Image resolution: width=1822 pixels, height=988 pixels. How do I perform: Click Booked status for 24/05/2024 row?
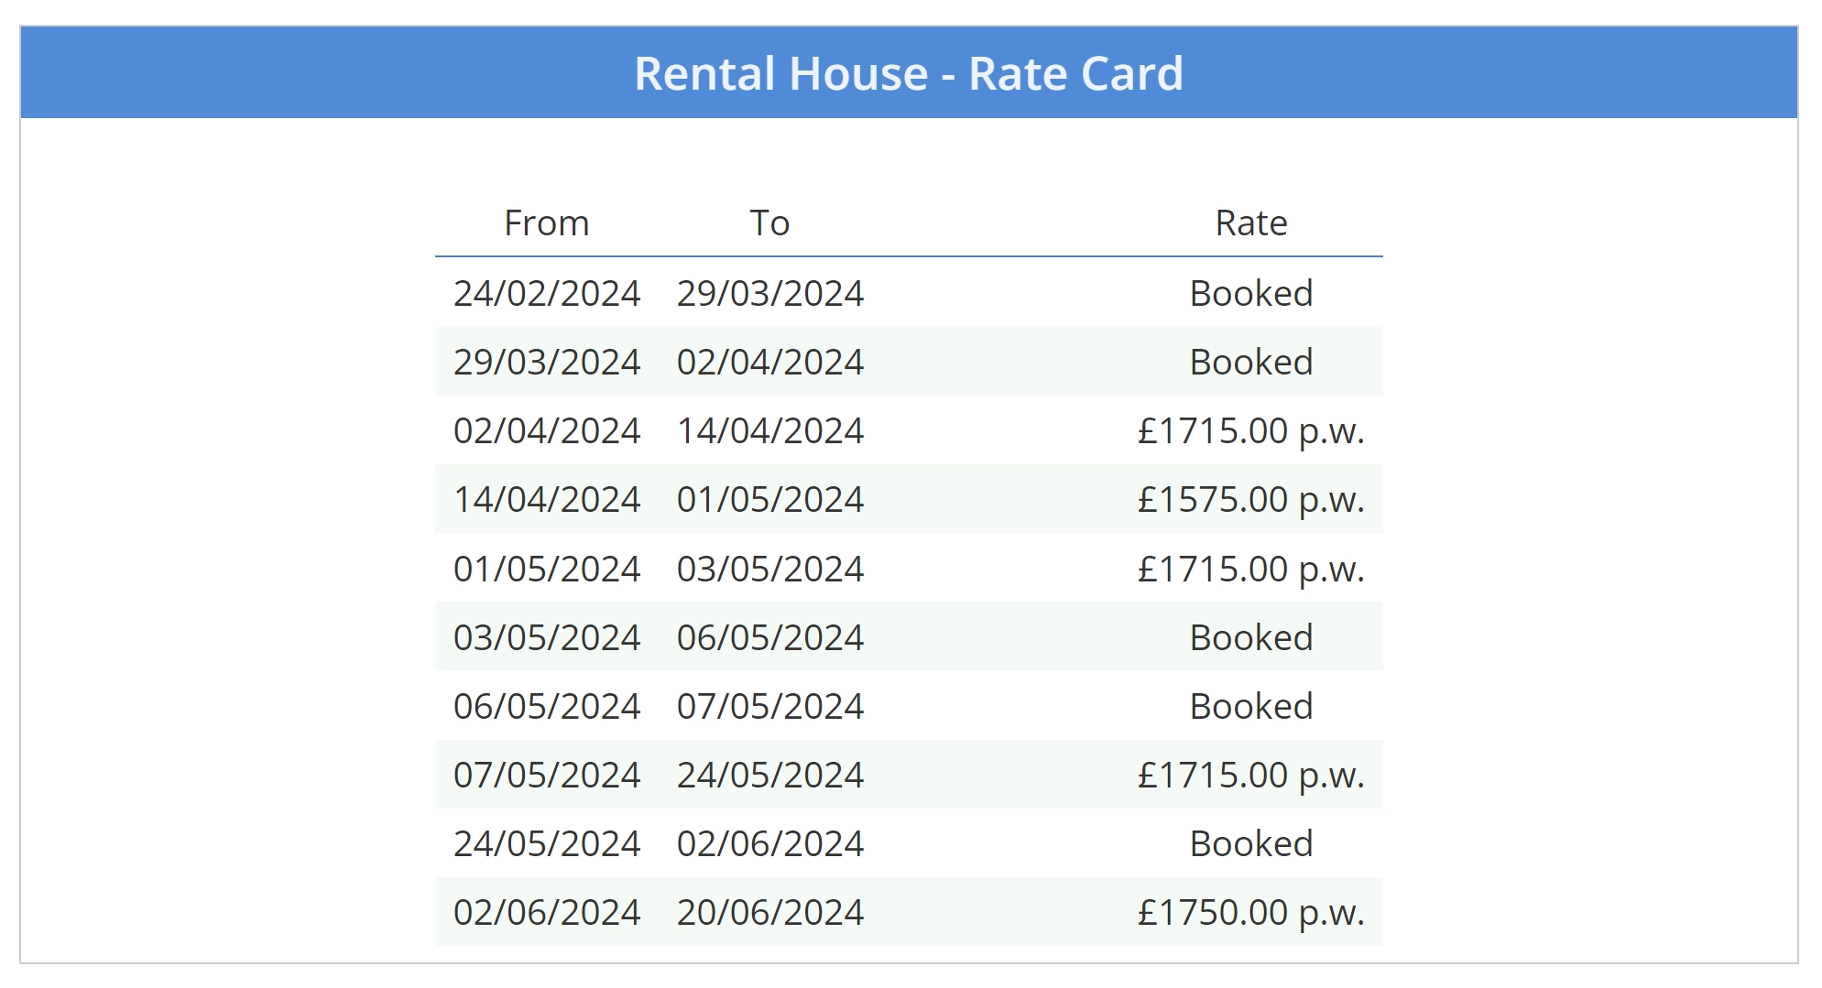click(1251, 843)
